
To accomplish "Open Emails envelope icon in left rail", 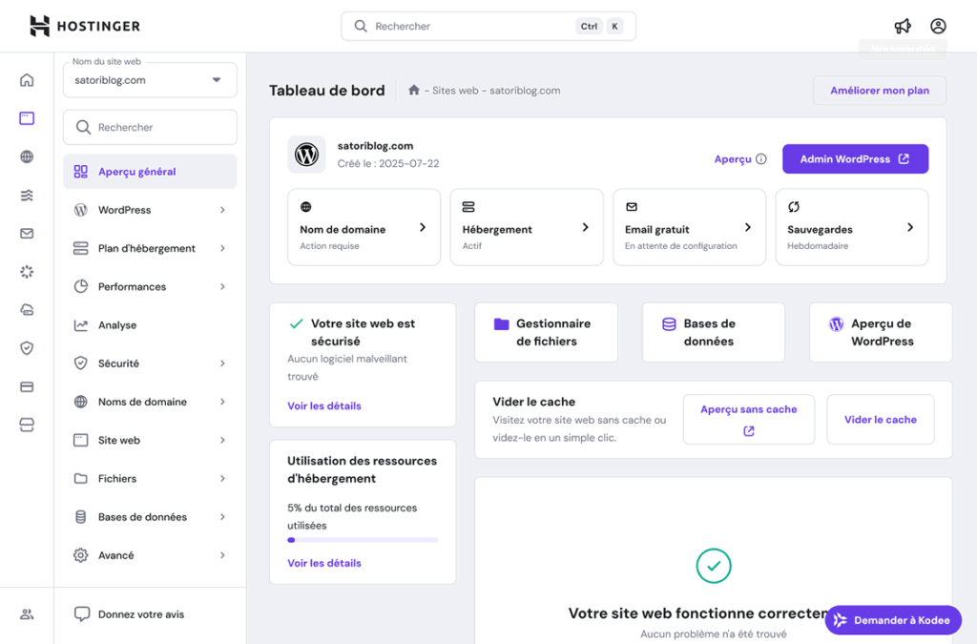I will point(27,234).
